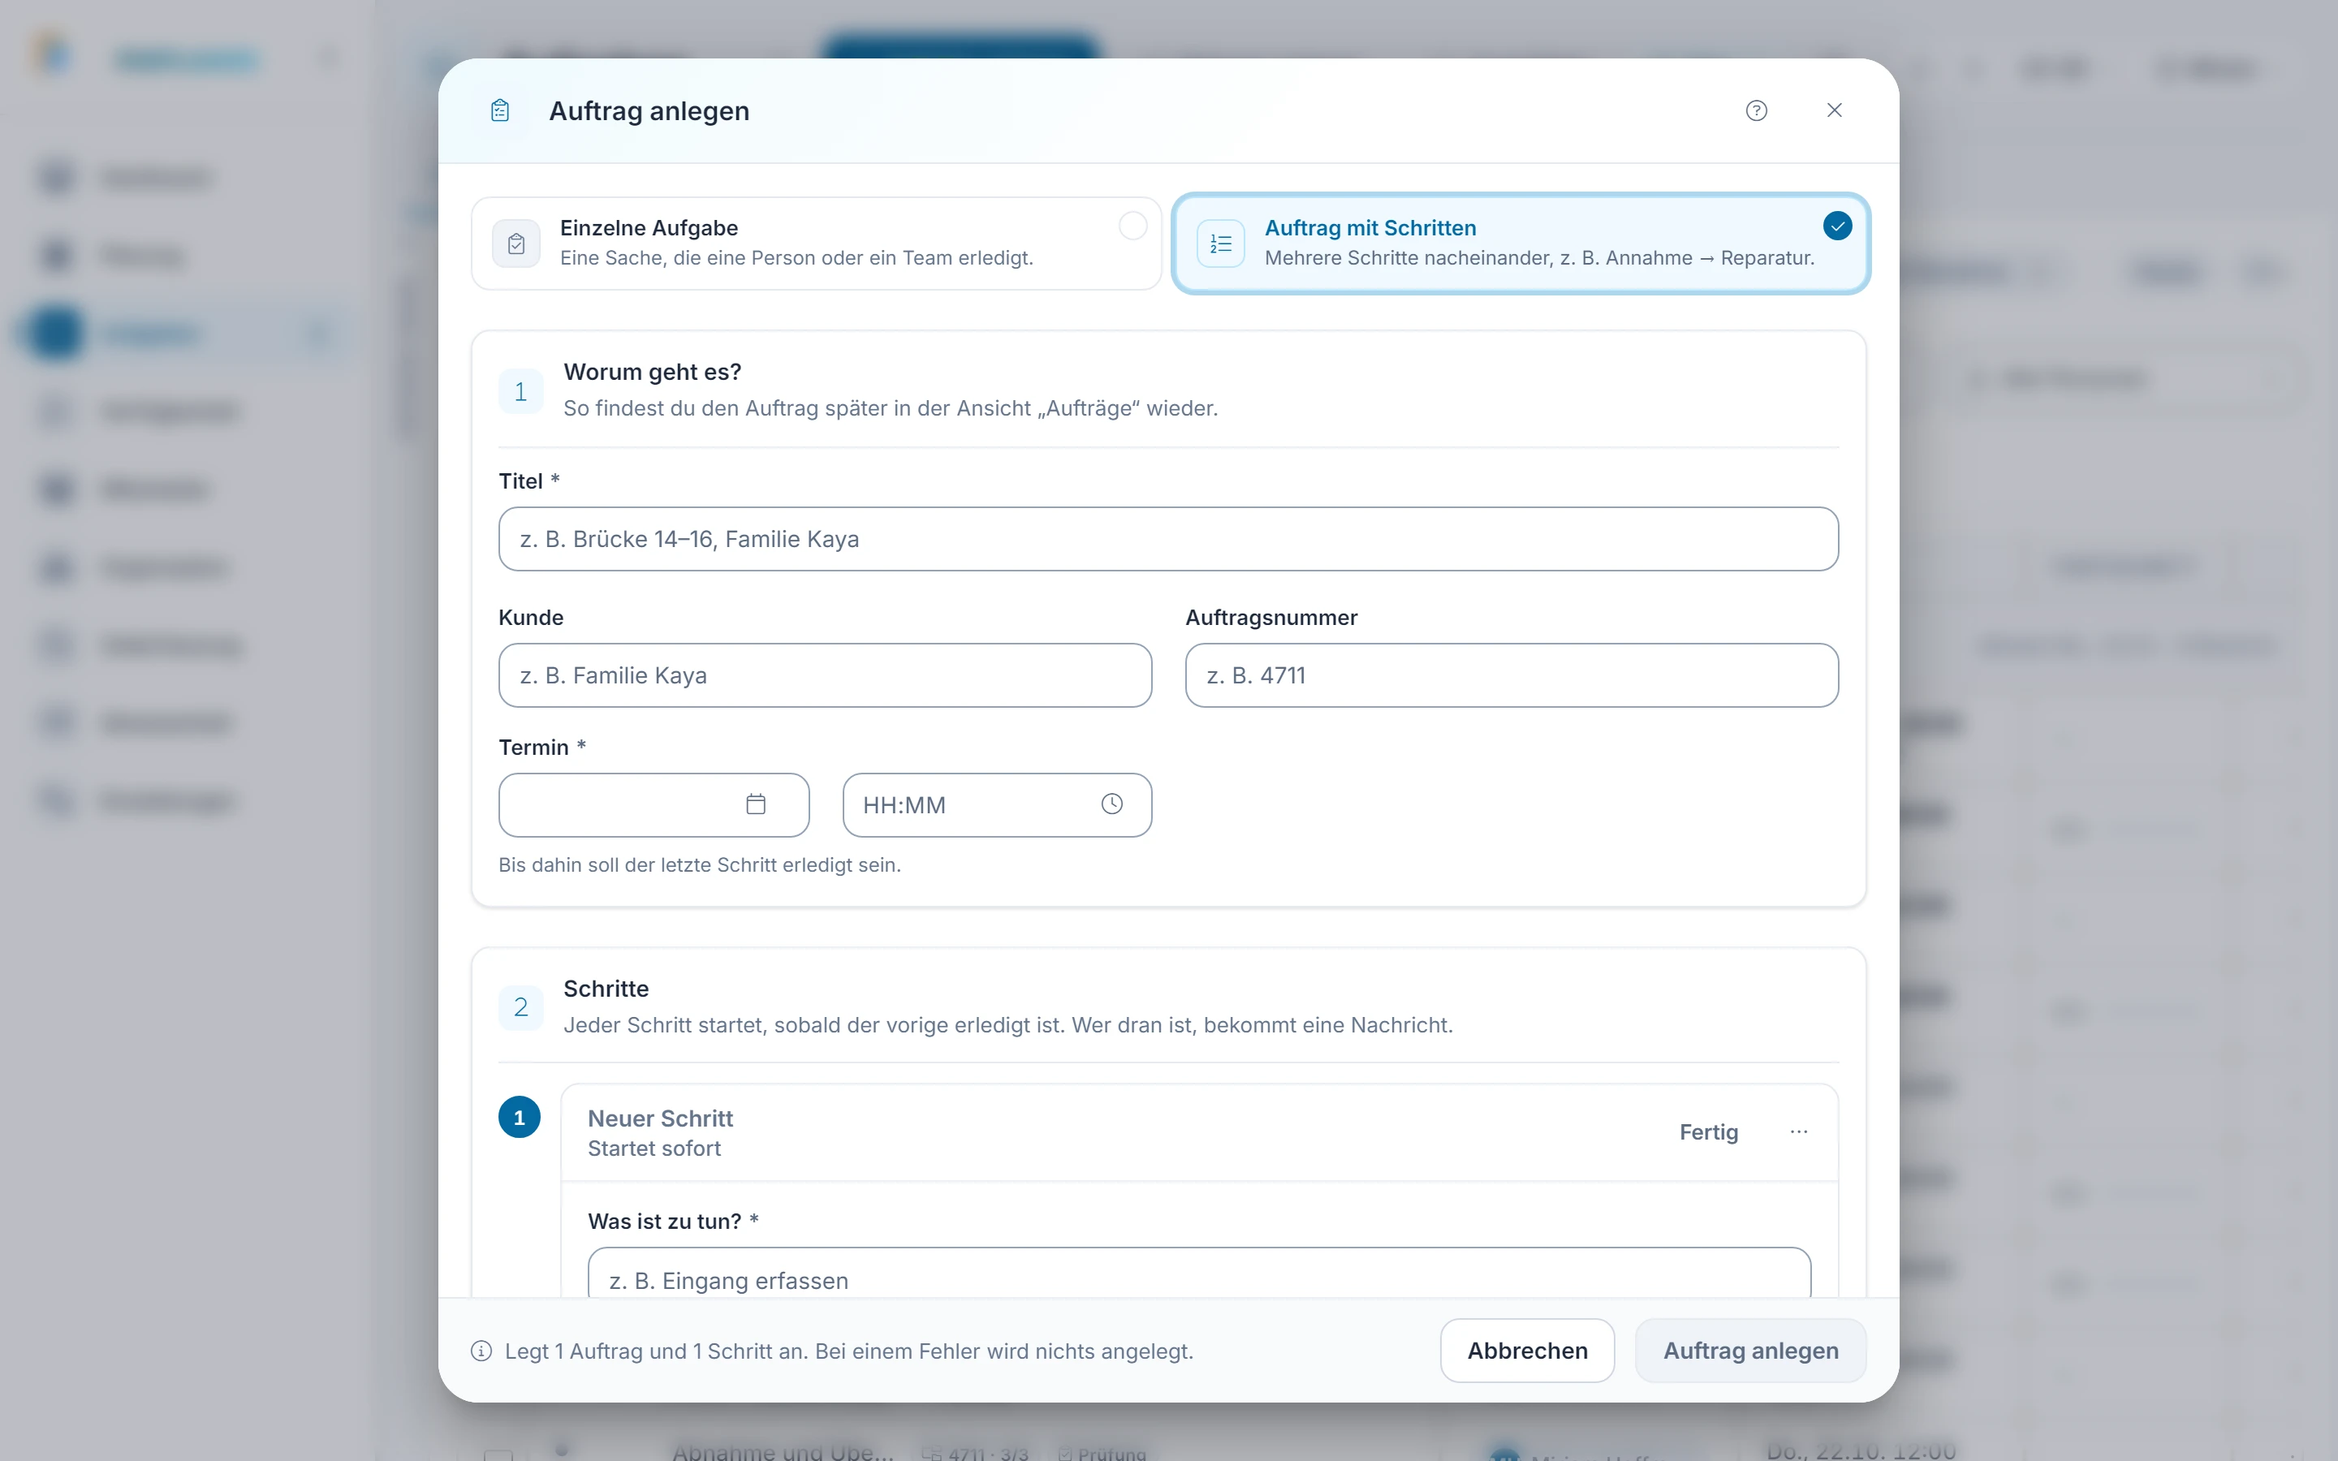Viewport: 2338px width, 1461px height.
Task: Click the 'Worum geht es?' section heading
Action: [x=652, y=372]
